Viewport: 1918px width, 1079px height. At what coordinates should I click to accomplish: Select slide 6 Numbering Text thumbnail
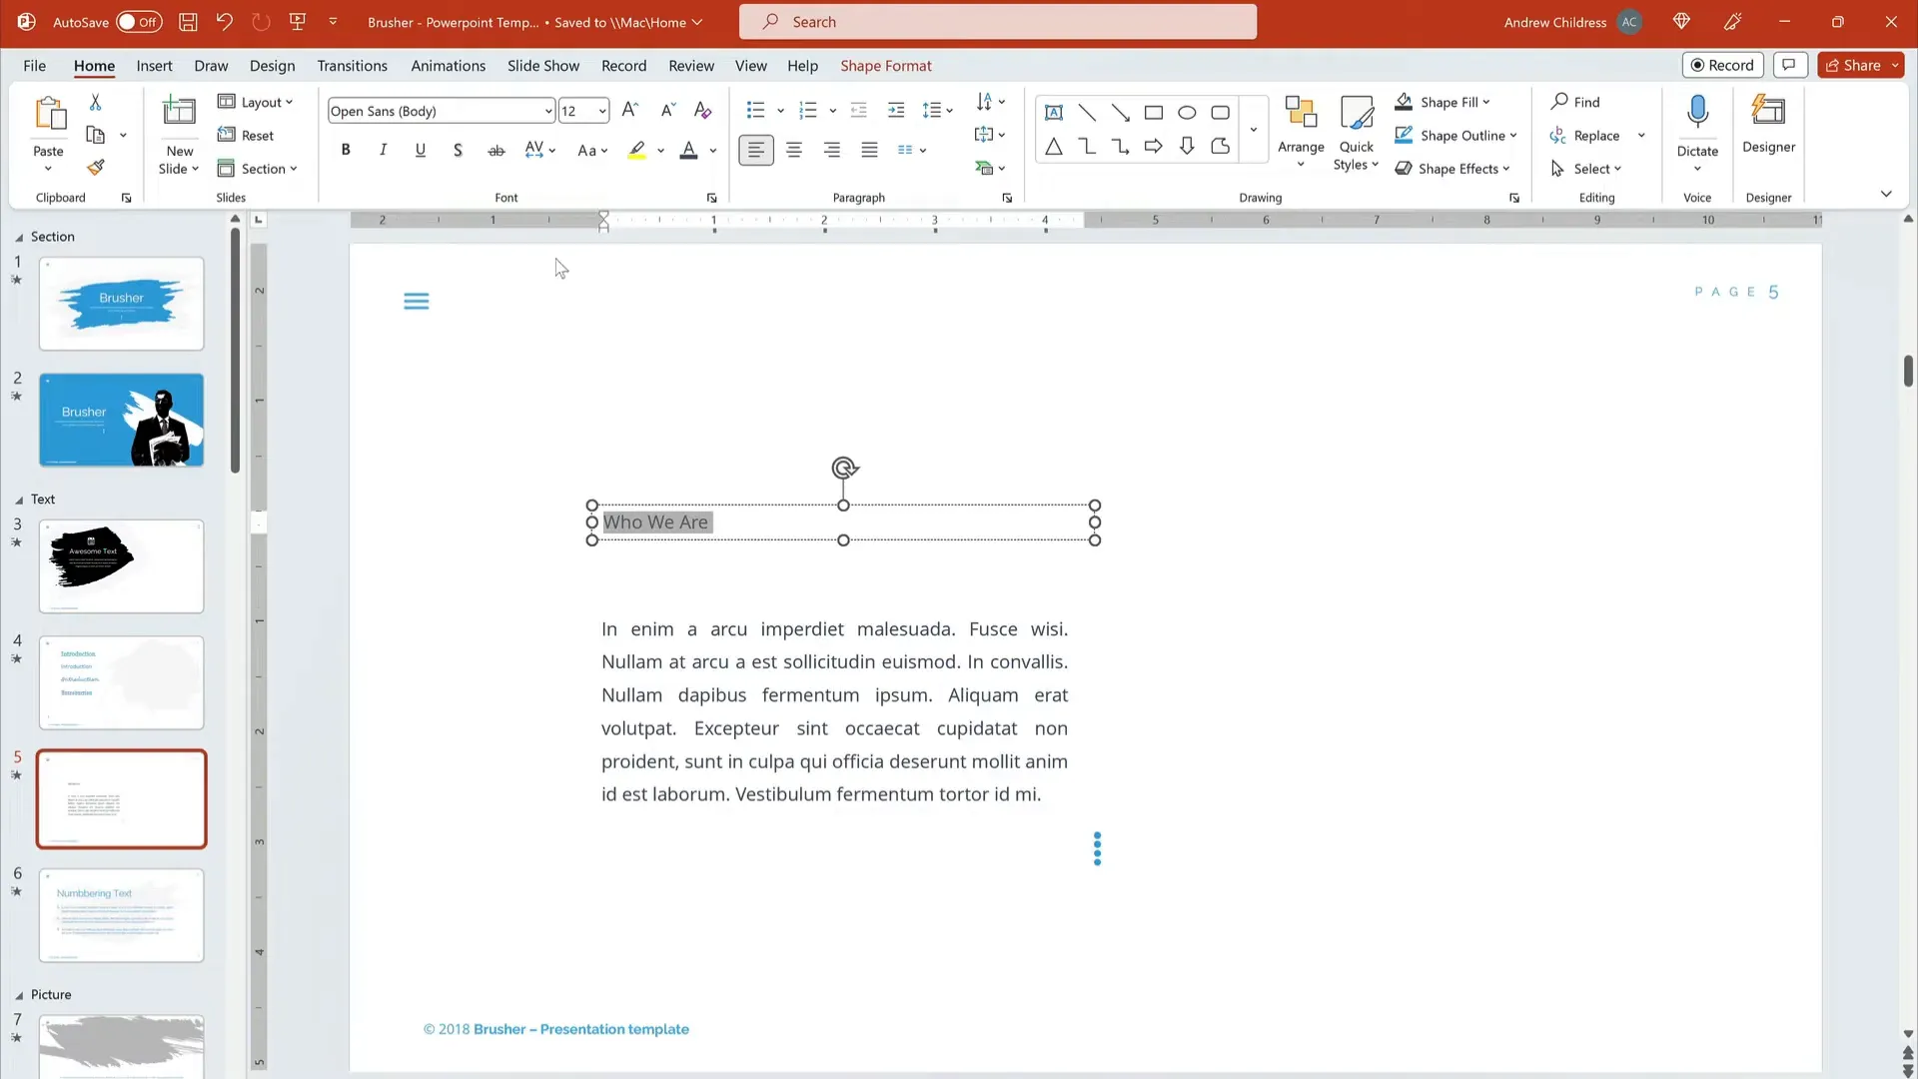(121, 915)
